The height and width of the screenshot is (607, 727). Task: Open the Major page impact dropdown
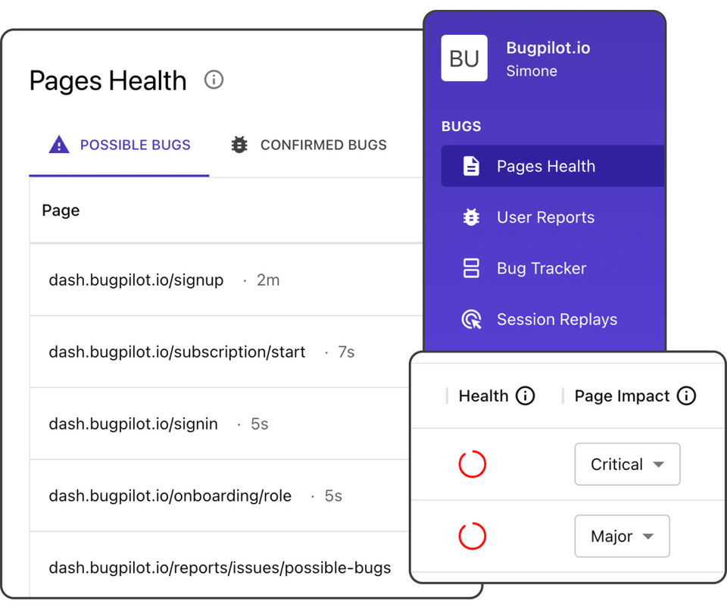(x=622, y=537)
